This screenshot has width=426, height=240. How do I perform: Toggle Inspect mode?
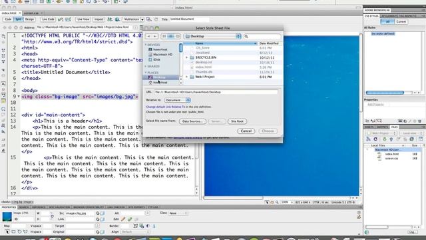[x=99, y=19]
